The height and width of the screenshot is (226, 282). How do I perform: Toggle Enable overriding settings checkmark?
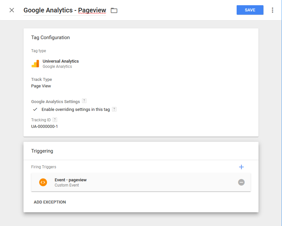click(x=35, y=110)
